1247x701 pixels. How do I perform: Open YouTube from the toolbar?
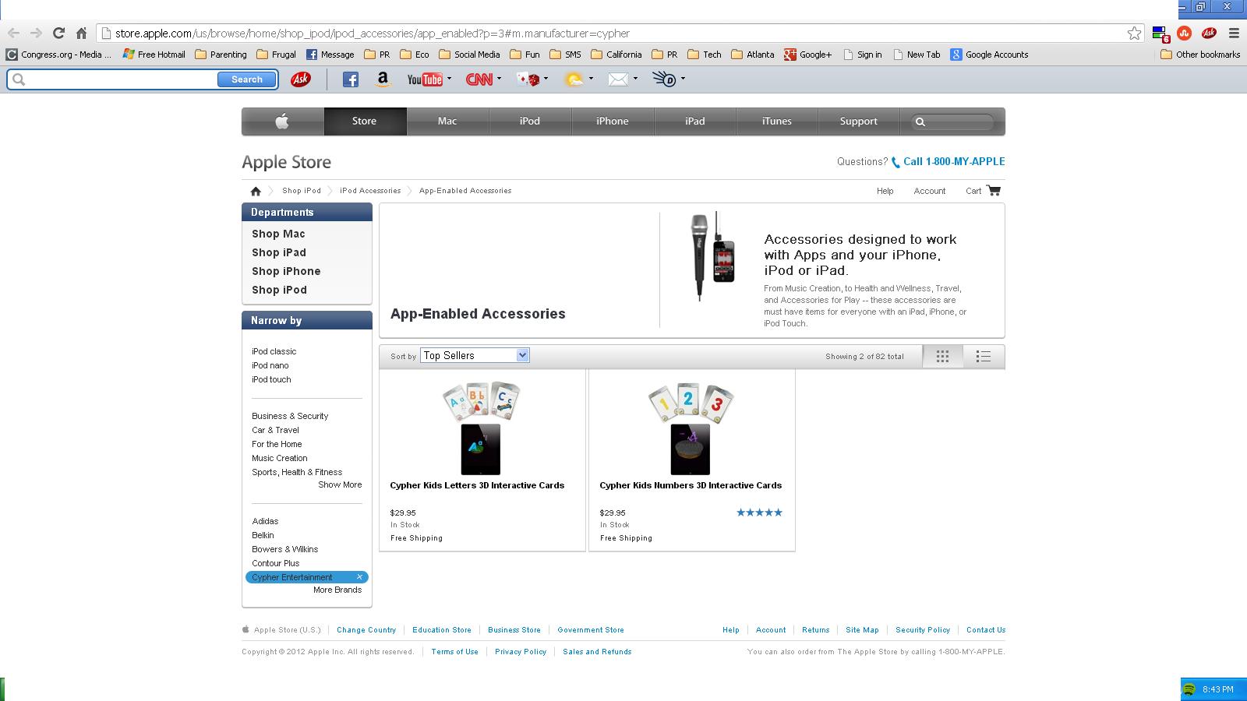(425, 79)
